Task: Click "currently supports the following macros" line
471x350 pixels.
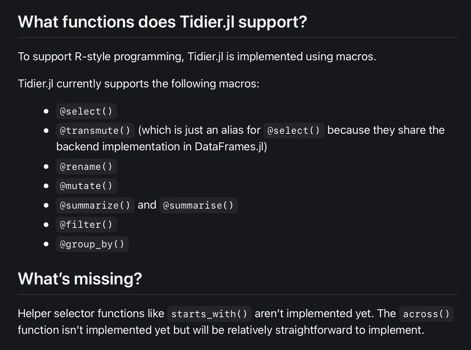Action: (x=157, y=84)
